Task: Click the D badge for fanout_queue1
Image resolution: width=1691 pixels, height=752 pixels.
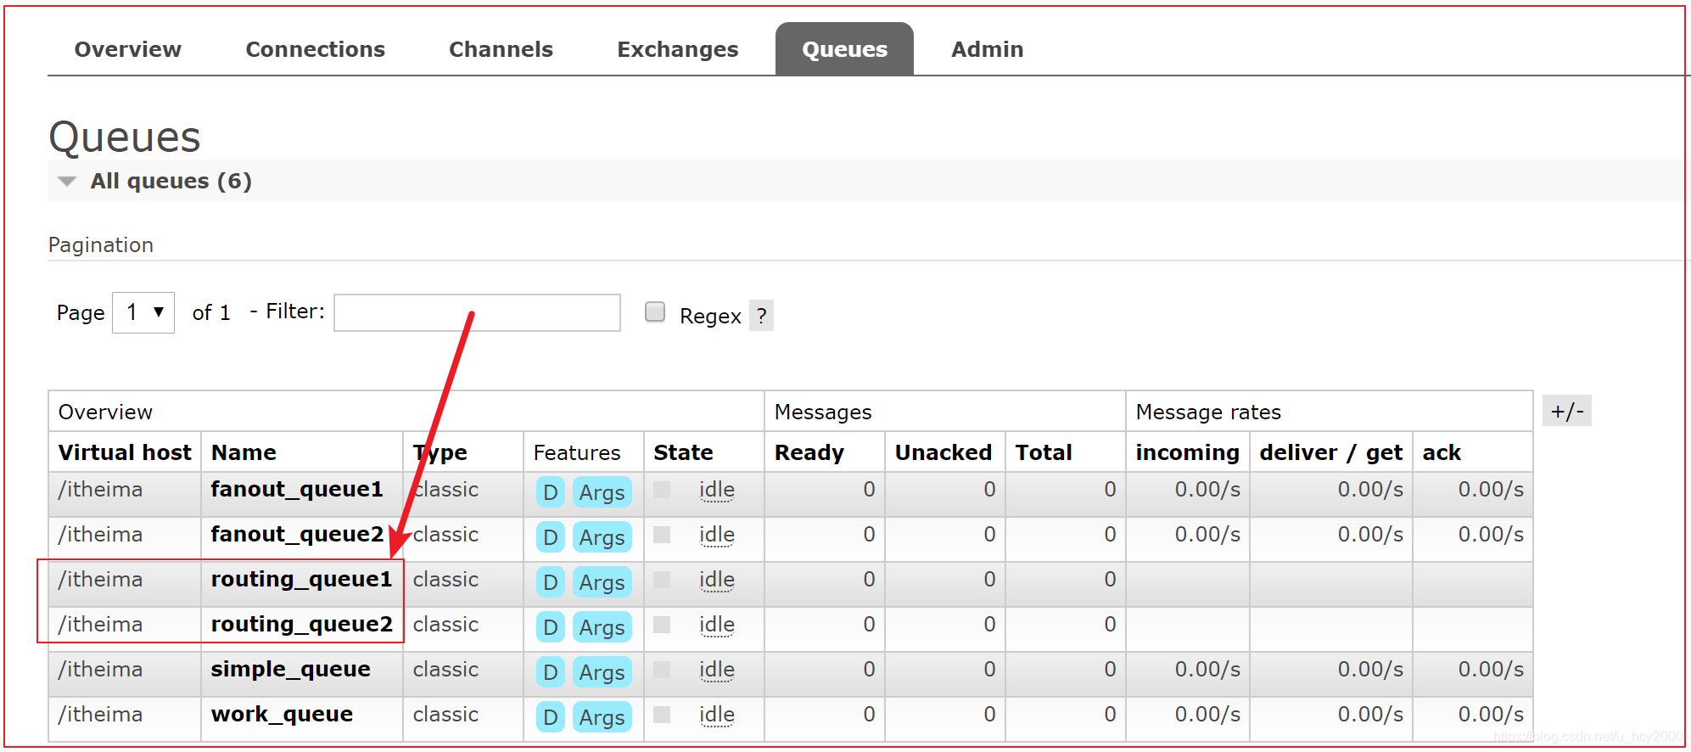Action: pos(550,492)
